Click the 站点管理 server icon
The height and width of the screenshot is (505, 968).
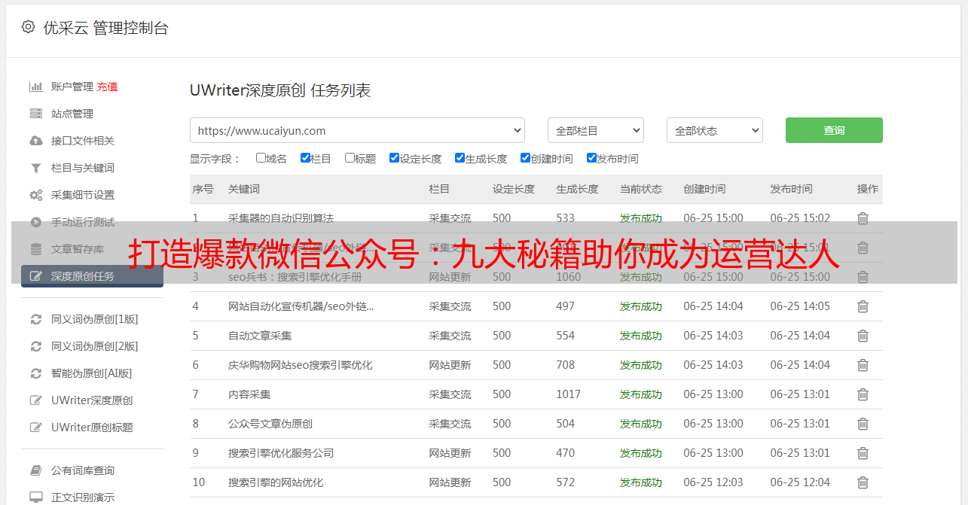click(x=35, y=114)
